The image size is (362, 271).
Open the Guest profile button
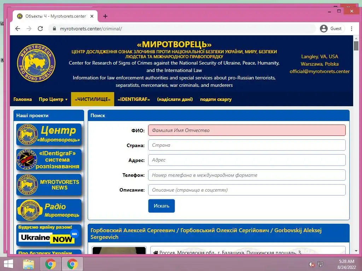332,29
